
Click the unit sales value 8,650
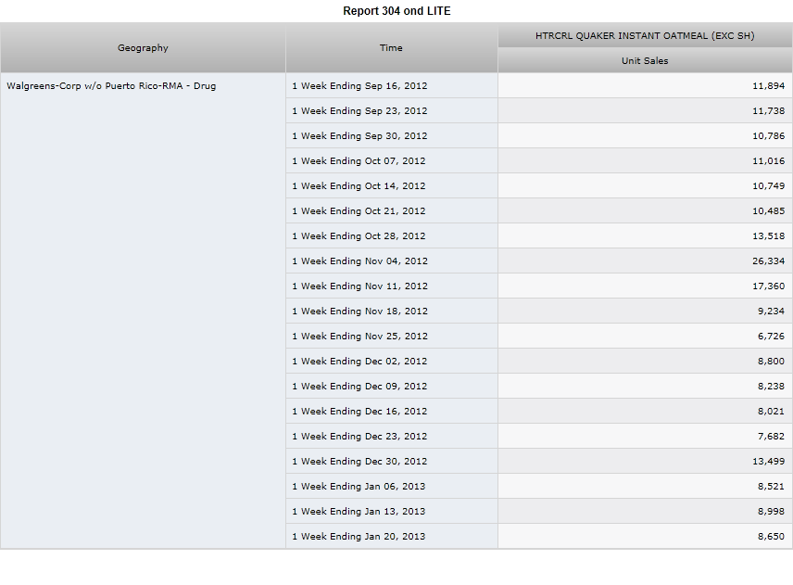(771, 537)
